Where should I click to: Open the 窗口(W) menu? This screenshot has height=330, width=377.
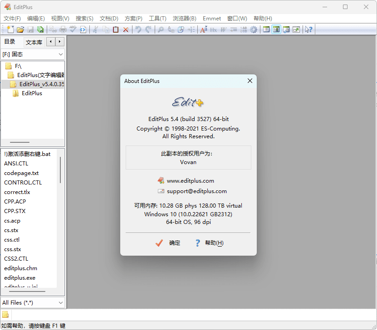237,19
